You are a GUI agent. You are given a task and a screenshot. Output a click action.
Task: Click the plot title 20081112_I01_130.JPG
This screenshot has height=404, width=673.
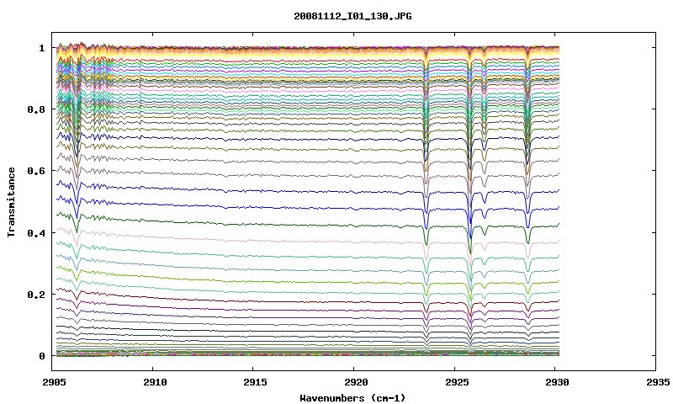tap(352, 16)
